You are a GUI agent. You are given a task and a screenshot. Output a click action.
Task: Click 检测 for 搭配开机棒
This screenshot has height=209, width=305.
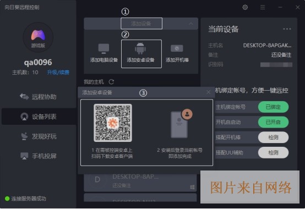click(273, 137)
